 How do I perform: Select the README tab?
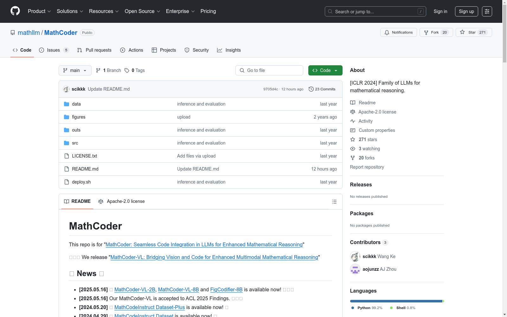[77, 201]
